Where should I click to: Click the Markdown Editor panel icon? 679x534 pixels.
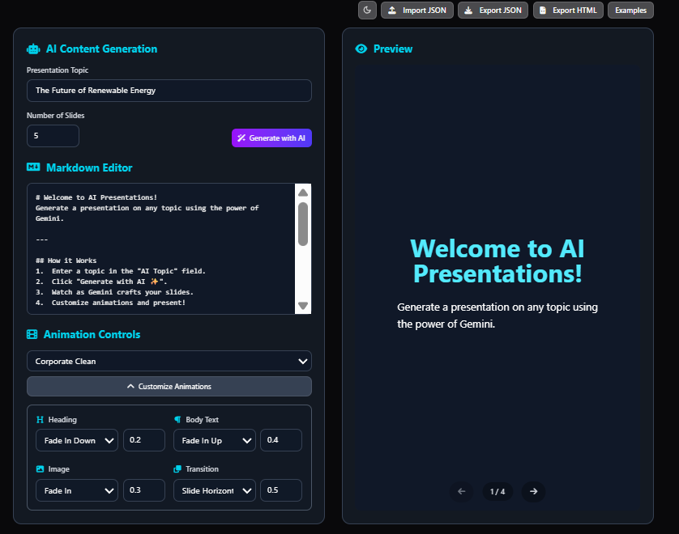[32, 167]
